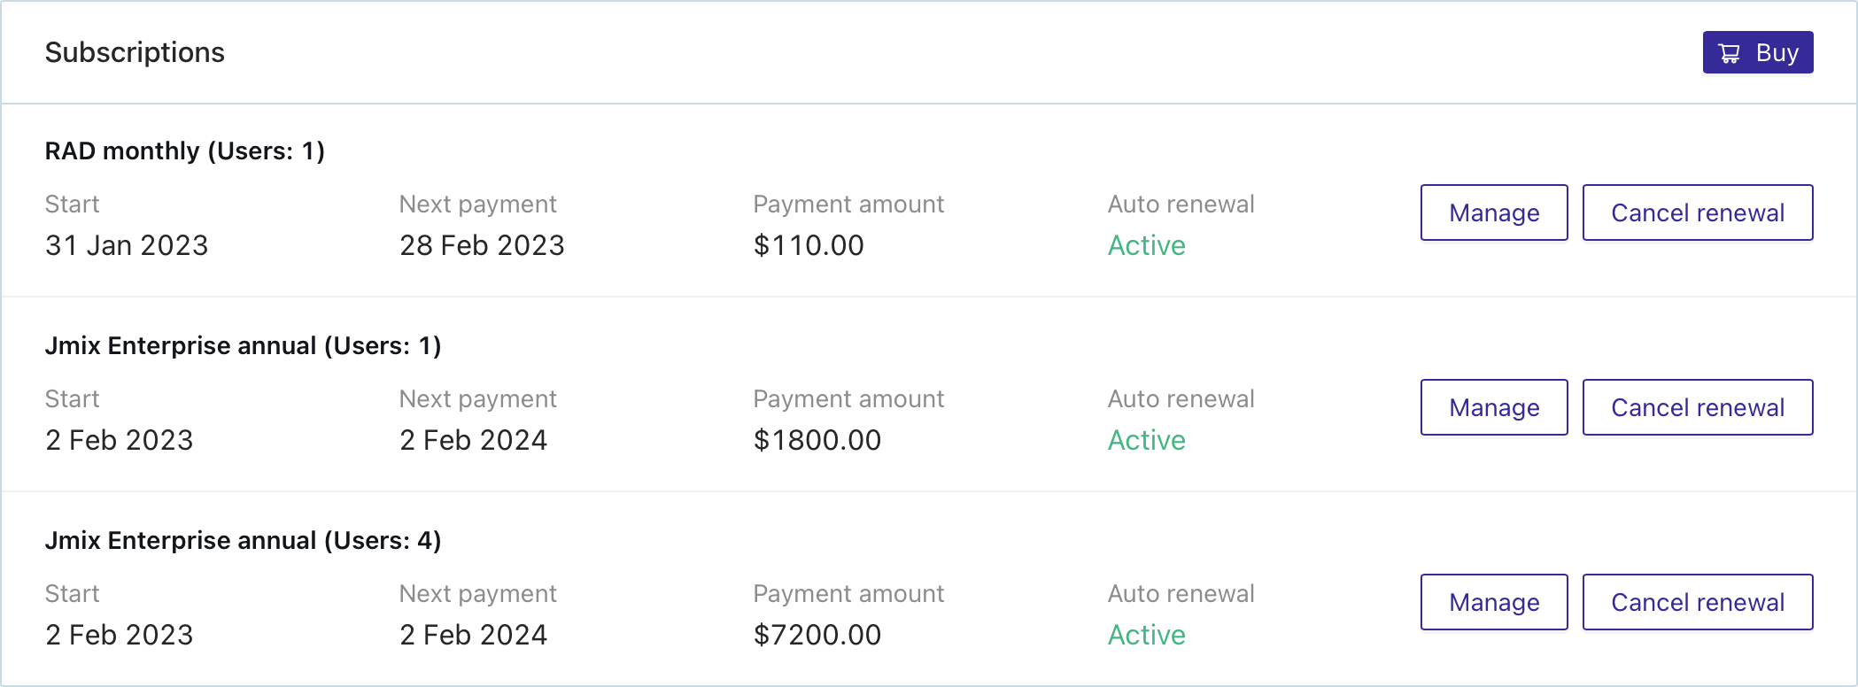Screen dimensions: 1858x687
Task: Select the Jmix Enterprise annual (Users: 4) title
Action: [244, 540]
